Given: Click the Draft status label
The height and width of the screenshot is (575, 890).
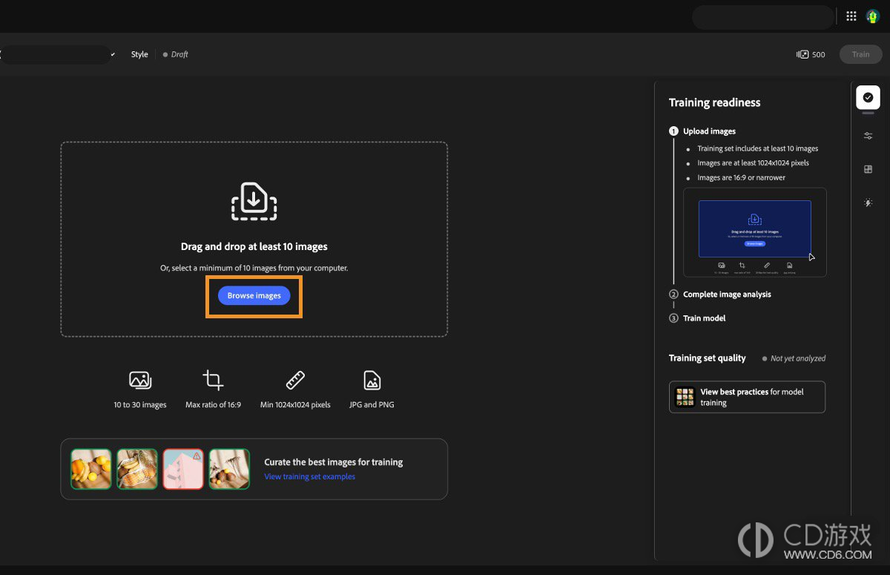Looking at the screenshot, I should pos(179,54).
